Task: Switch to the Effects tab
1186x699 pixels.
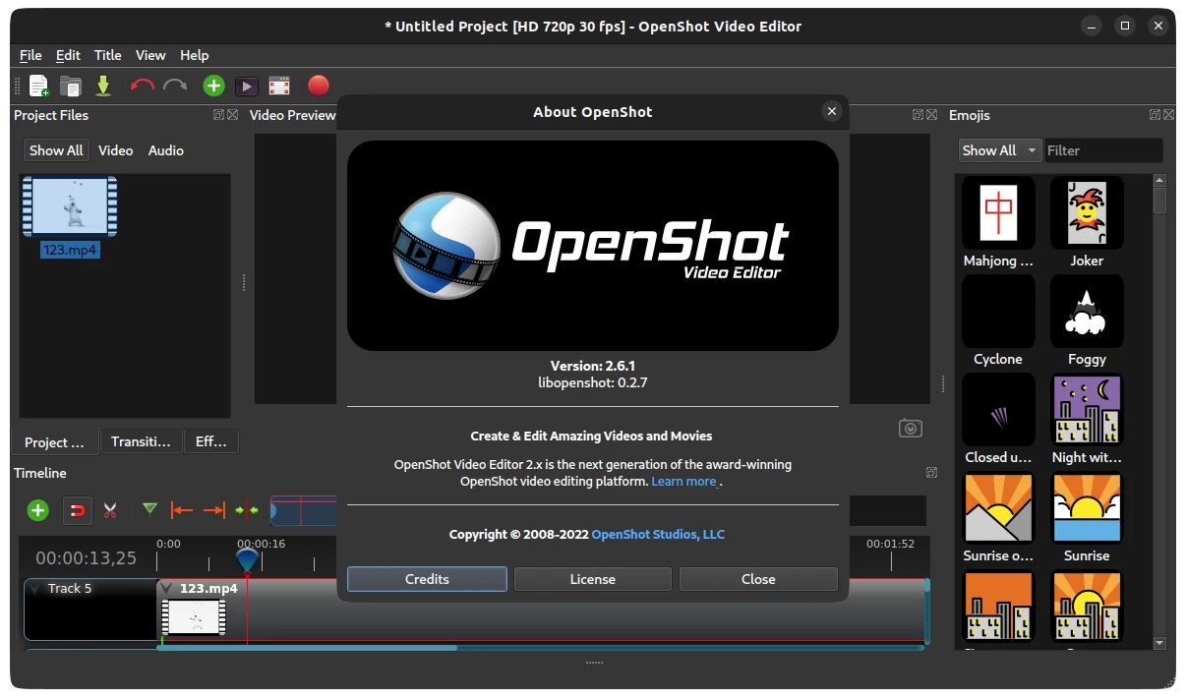Action: [x=211, y=441]
